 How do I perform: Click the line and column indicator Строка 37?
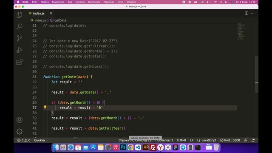[x=135, y=140]
